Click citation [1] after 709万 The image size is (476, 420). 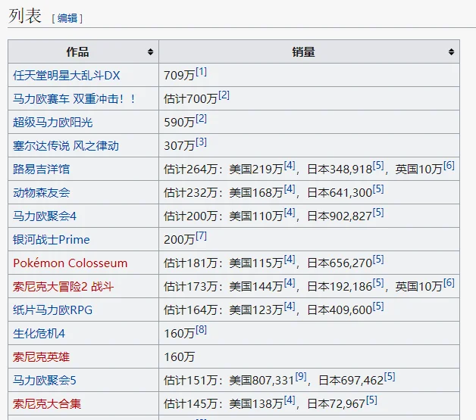coord(201,72)
